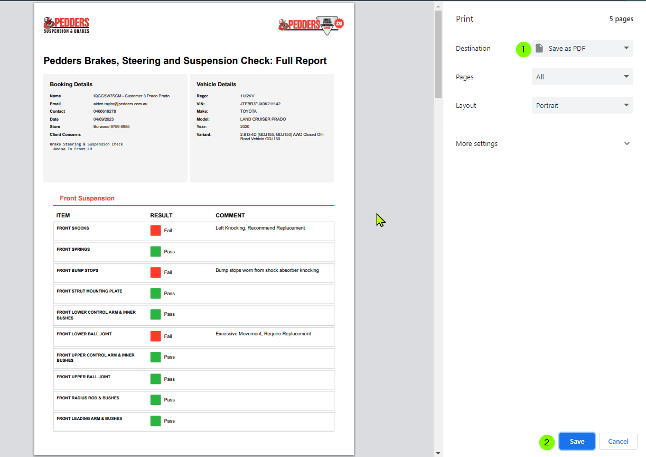
Task: Click the green swatch for Front Upper Ball Joint
Action: click(x=155, y=379)
